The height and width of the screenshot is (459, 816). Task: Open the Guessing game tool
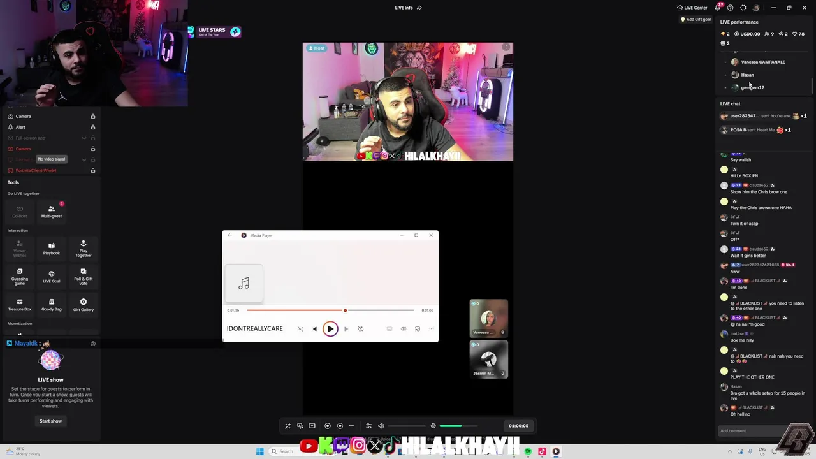click(20, 275)
